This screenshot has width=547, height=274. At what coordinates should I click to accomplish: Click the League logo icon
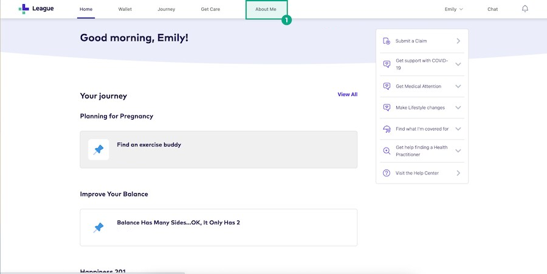pyautogui.click(x=23, y=9)
